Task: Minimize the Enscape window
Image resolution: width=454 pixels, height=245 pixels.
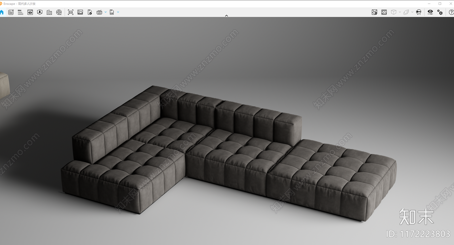Action: pyautogui.click(x=429, y=4)
